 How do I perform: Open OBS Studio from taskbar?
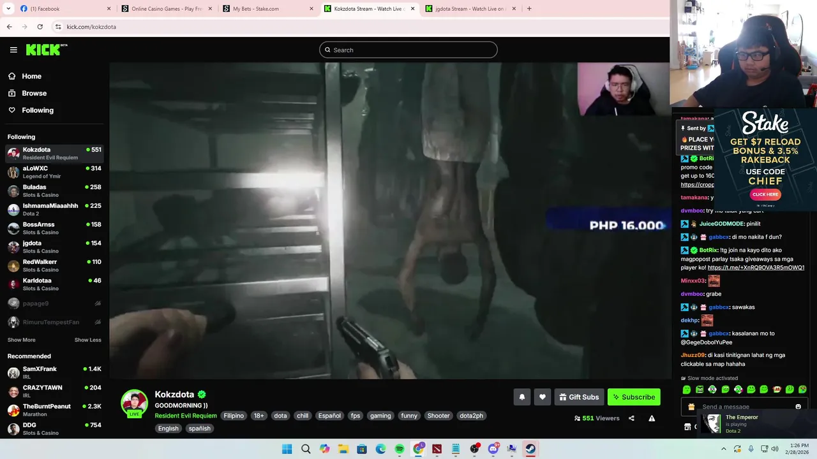(474, 449)
